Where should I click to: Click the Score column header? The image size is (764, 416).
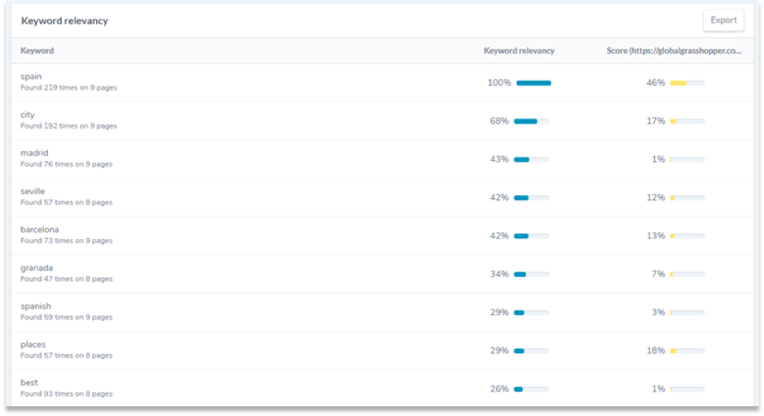[674, 50]
